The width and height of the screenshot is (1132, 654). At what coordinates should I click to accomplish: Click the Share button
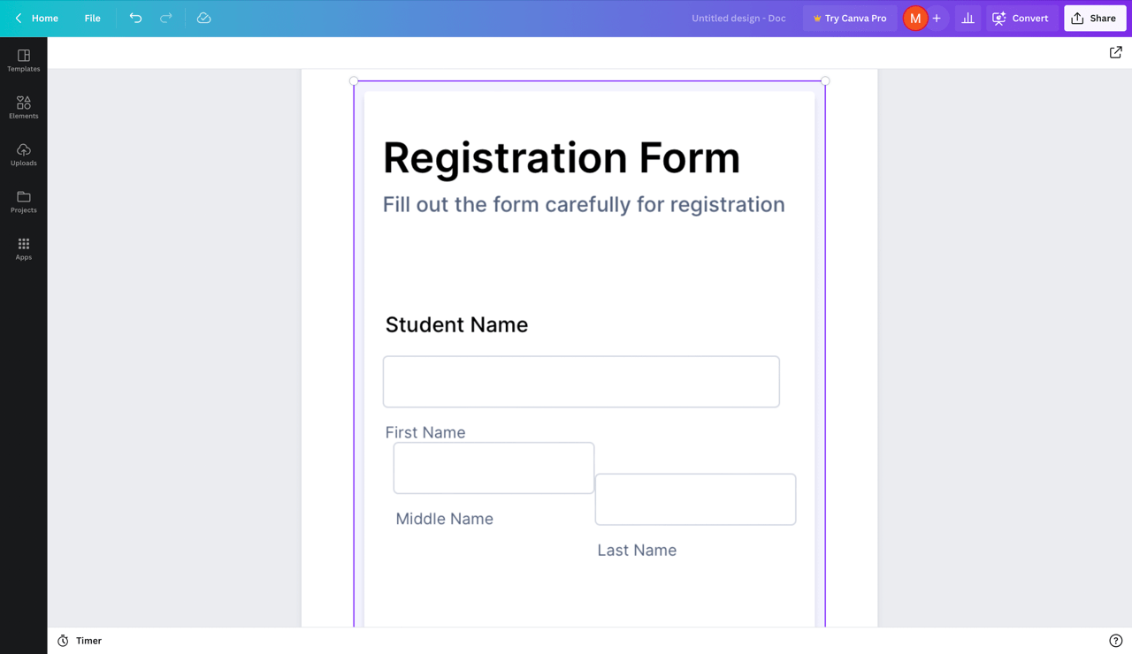coord(1094,18)
